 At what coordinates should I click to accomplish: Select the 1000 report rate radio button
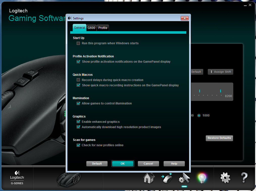click(199, 116)
